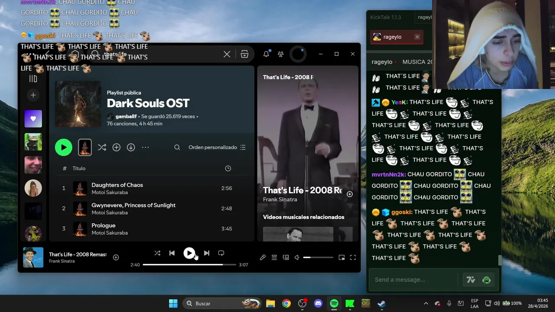The image size is (555, 312).
Task: Click That's Life title in player bar
Action: click(x=78, y=254)
